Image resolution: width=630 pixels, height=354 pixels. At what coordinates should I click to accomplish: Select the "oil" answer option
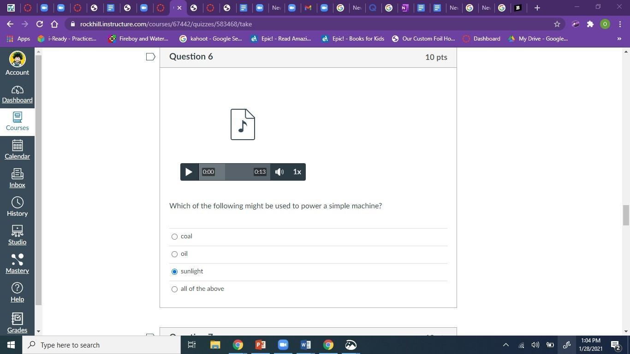[x=174, y=254]
